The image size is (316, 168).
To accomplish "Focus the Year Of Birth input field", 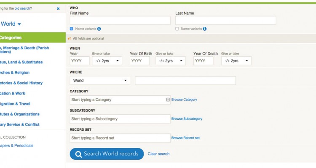I will (x=139, y=61).
